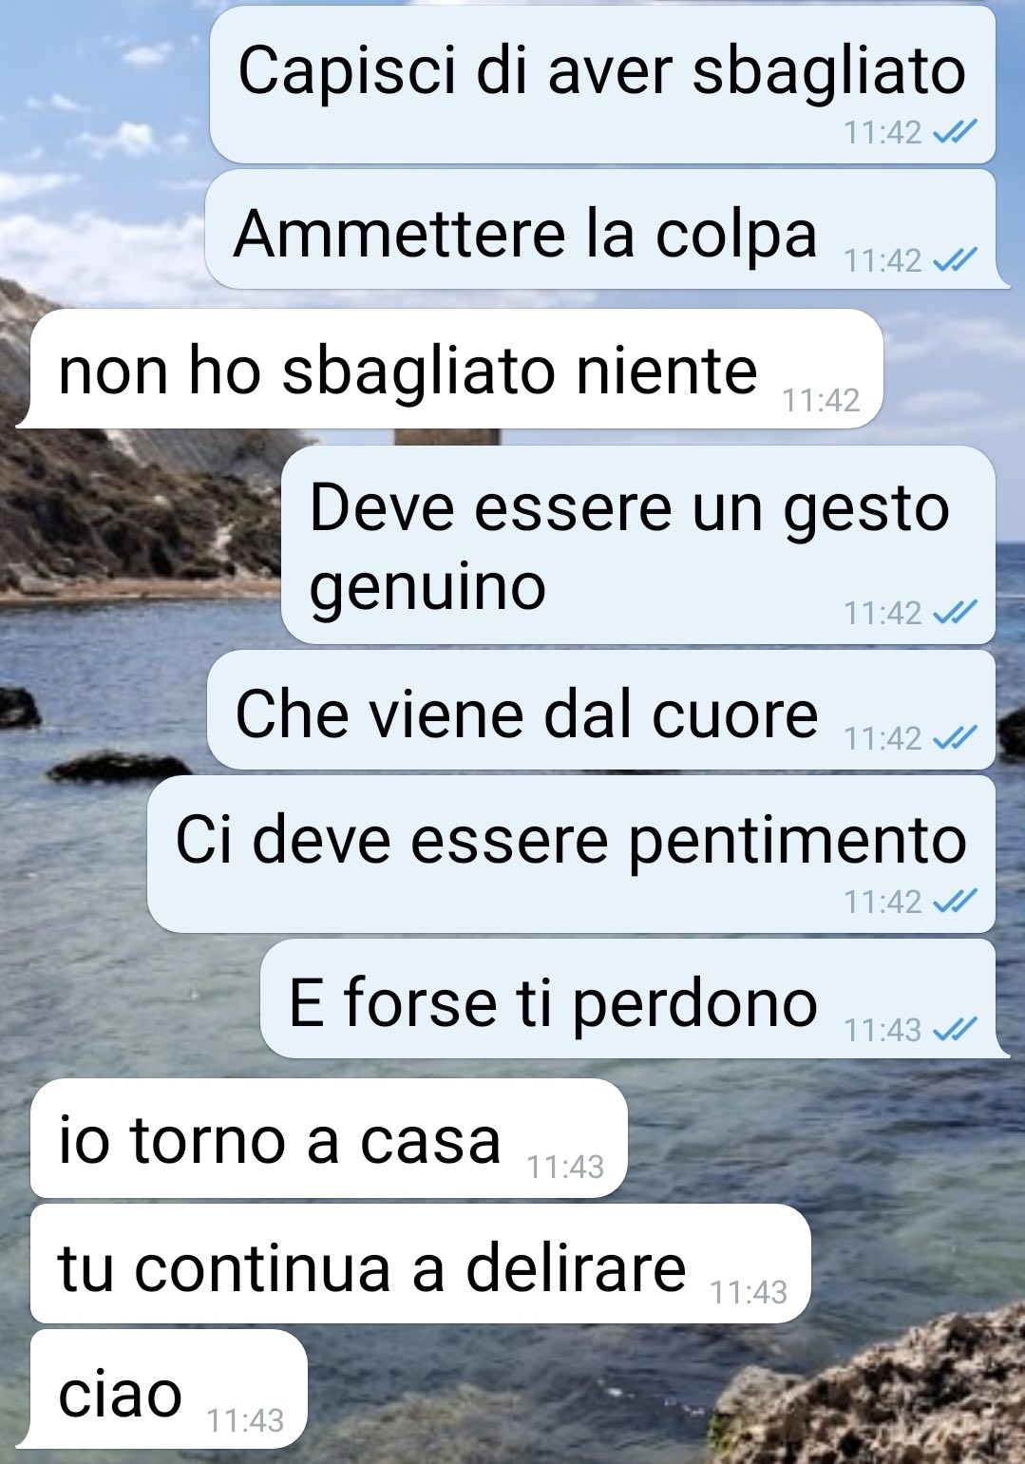Select the 'ciao' message bubble
The width and height of the screenshot is (1025, 1464).
pyautogui.click(x=162, y=1389)
